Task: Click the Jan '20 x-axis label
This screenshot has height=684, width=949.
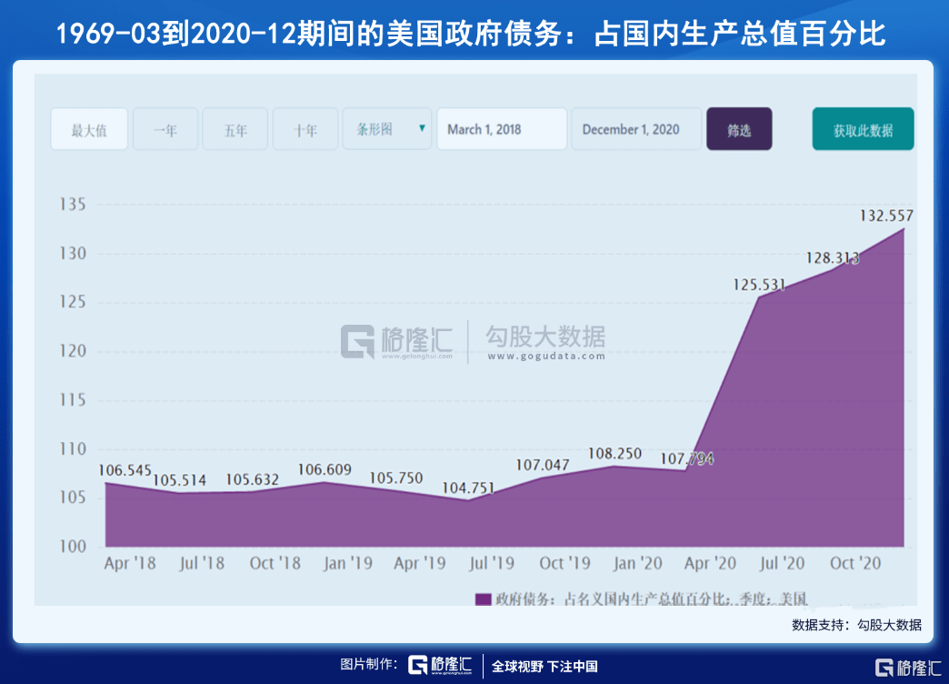Action: coord(637,563)
